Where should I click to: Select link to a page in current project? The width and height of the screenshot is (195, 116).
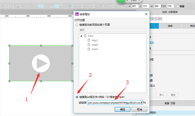click(77, 25)
